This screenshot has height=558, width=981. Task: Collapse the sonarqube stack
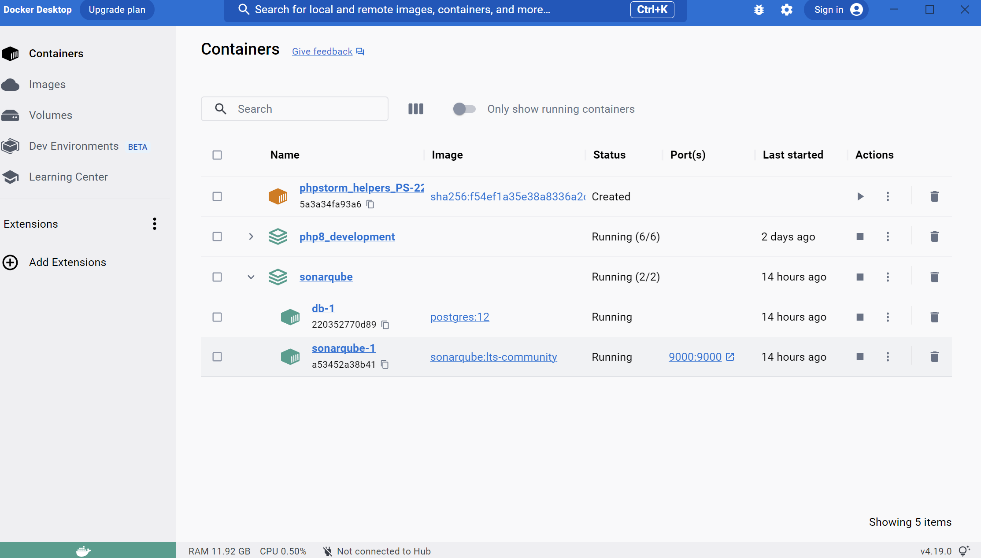(x=251, y=277)
